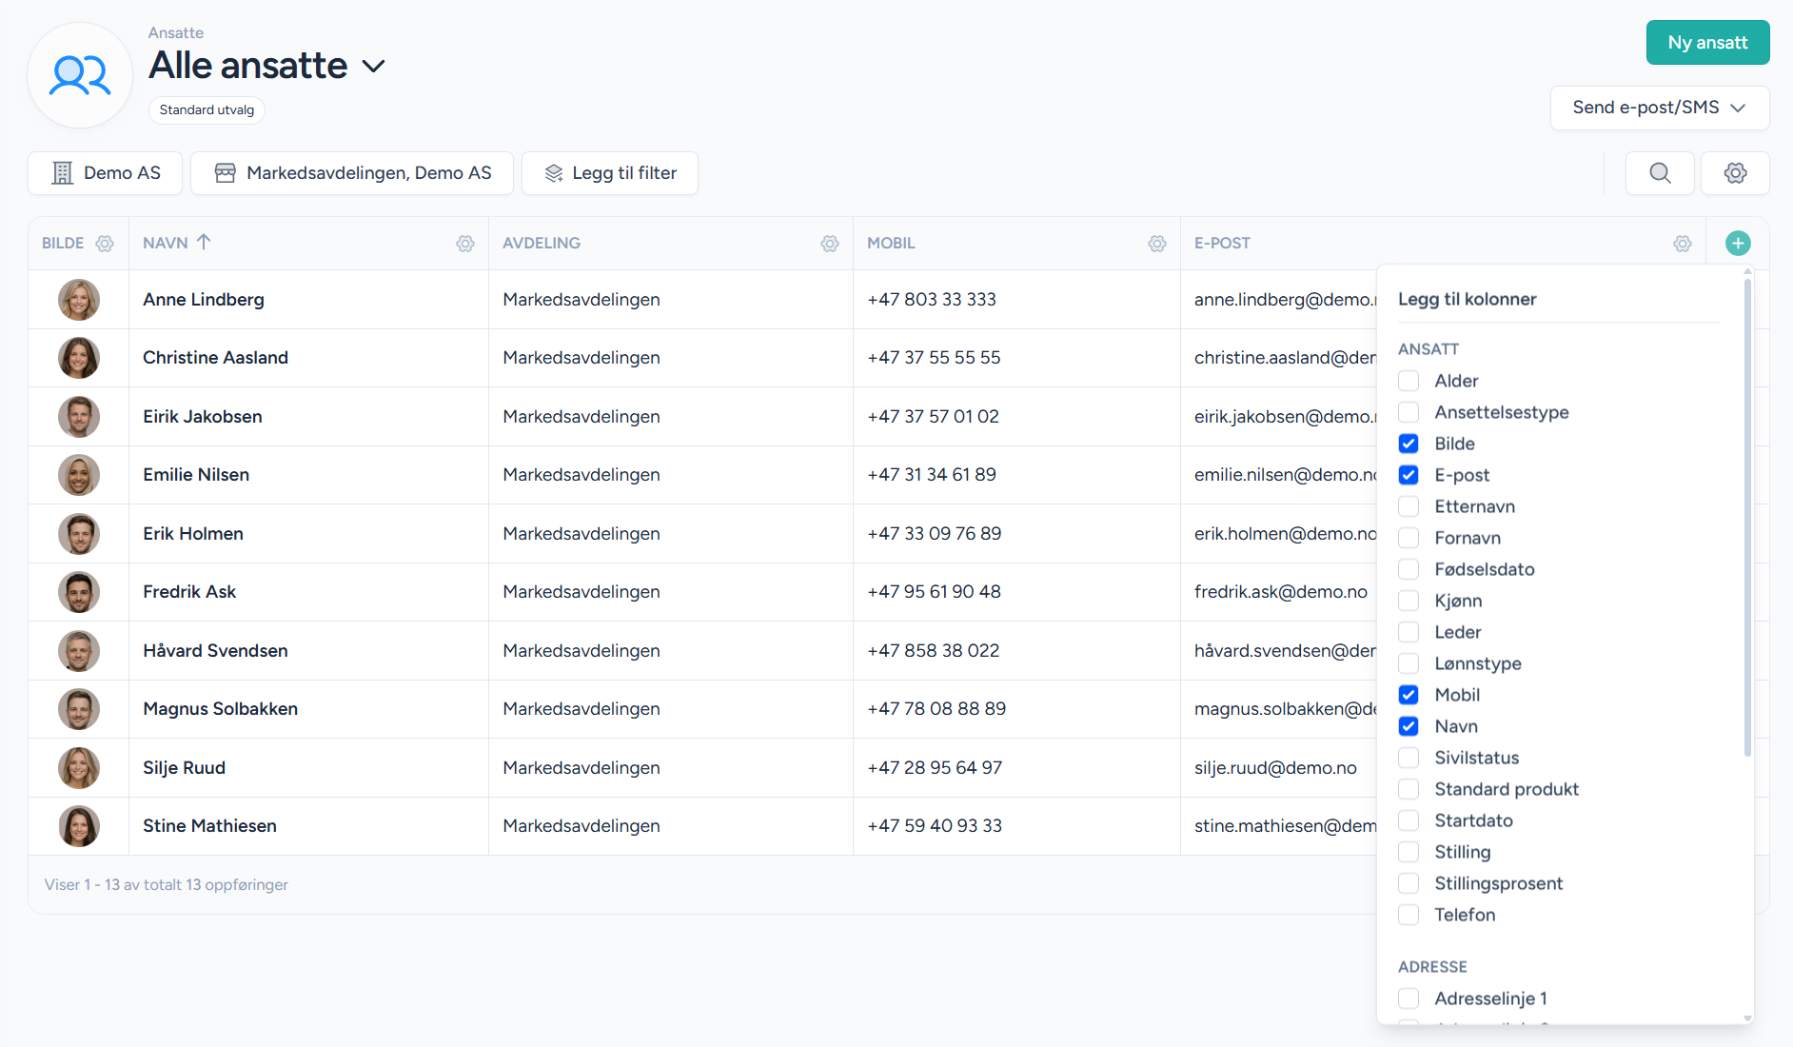Viewport: 1793px width, 1047px height.
Task: Open gear settings for Mobil column
Action: 1157,244
